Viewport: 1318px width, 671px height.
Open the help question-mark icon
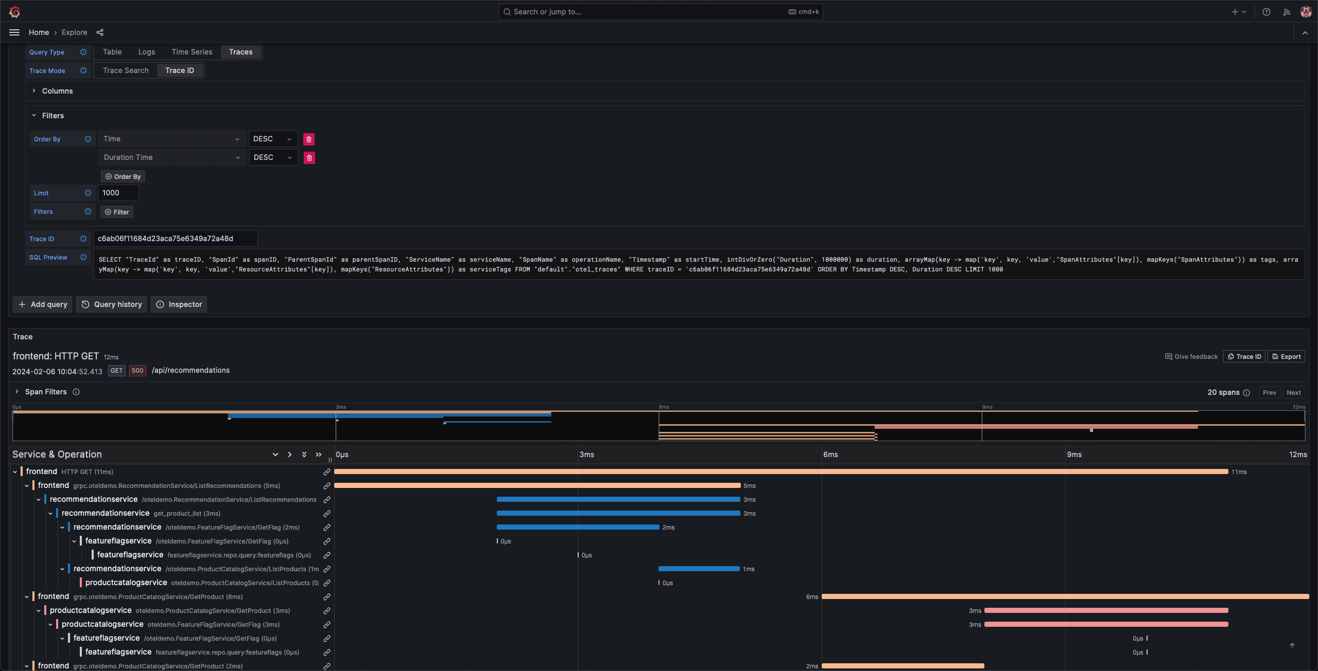tap(1266, 12)
